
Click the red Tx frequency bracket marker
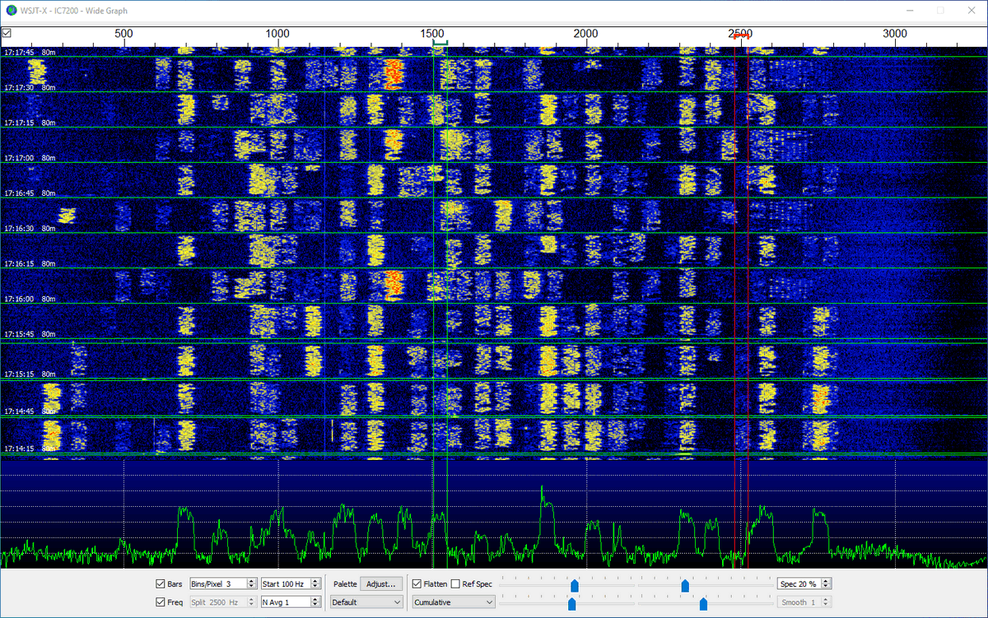click(x=741, y=36)
